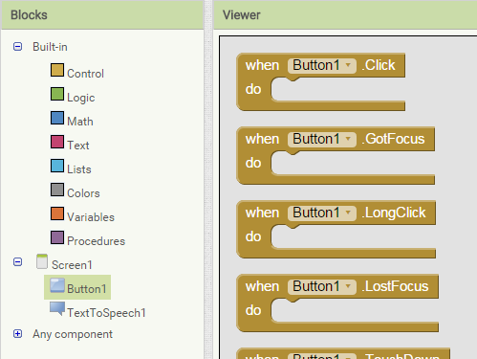Click the Any component label
477x359 pixels.
point(73,334)
